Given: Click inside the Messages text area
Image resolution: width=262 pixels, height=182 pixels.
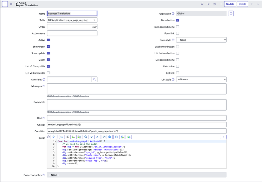Looking at the screenshot, I should 137,89.
